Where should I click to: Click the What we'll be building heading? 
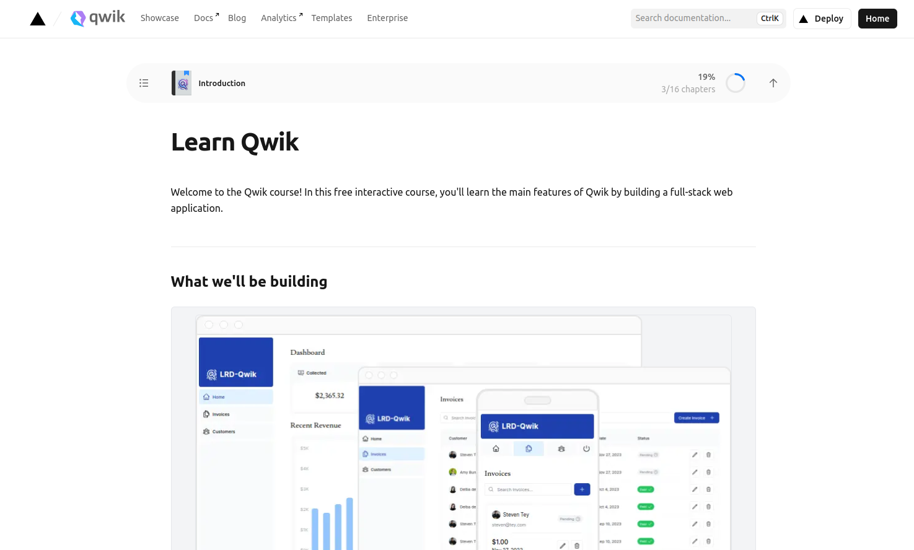tap(249, 281)
